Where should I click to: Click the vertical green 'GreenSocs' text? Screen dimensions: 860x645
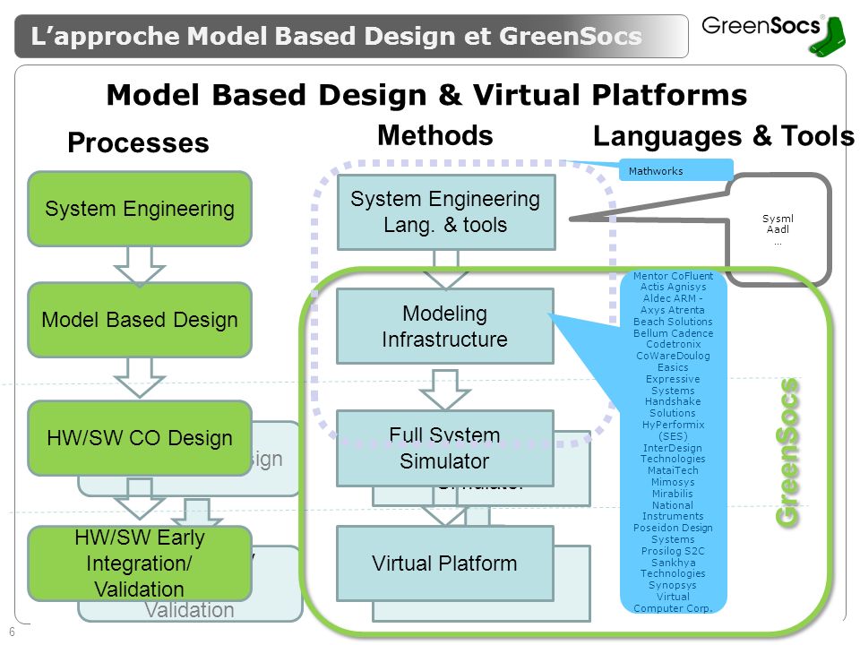(787, 452)
